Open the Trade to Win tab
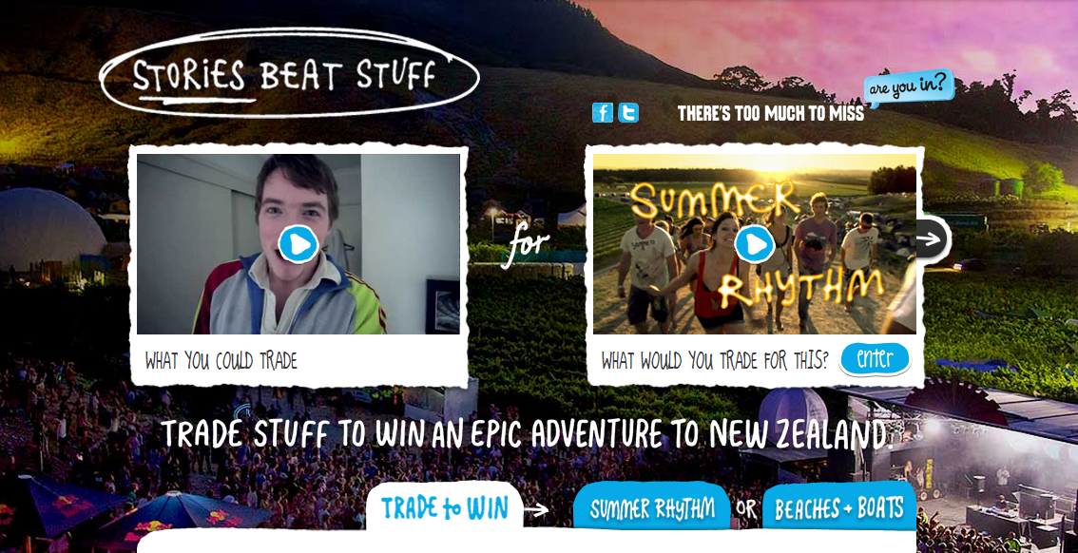This screenshot has width=1078, height=553. click(445, 508)
